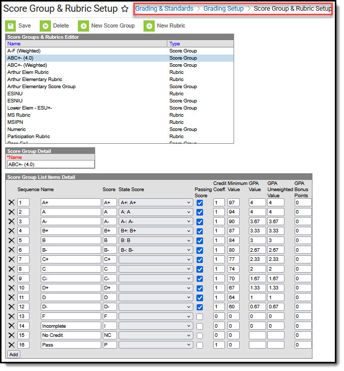
Task: Open State Score dropdown for Pass row
Action: pos(156,344)
